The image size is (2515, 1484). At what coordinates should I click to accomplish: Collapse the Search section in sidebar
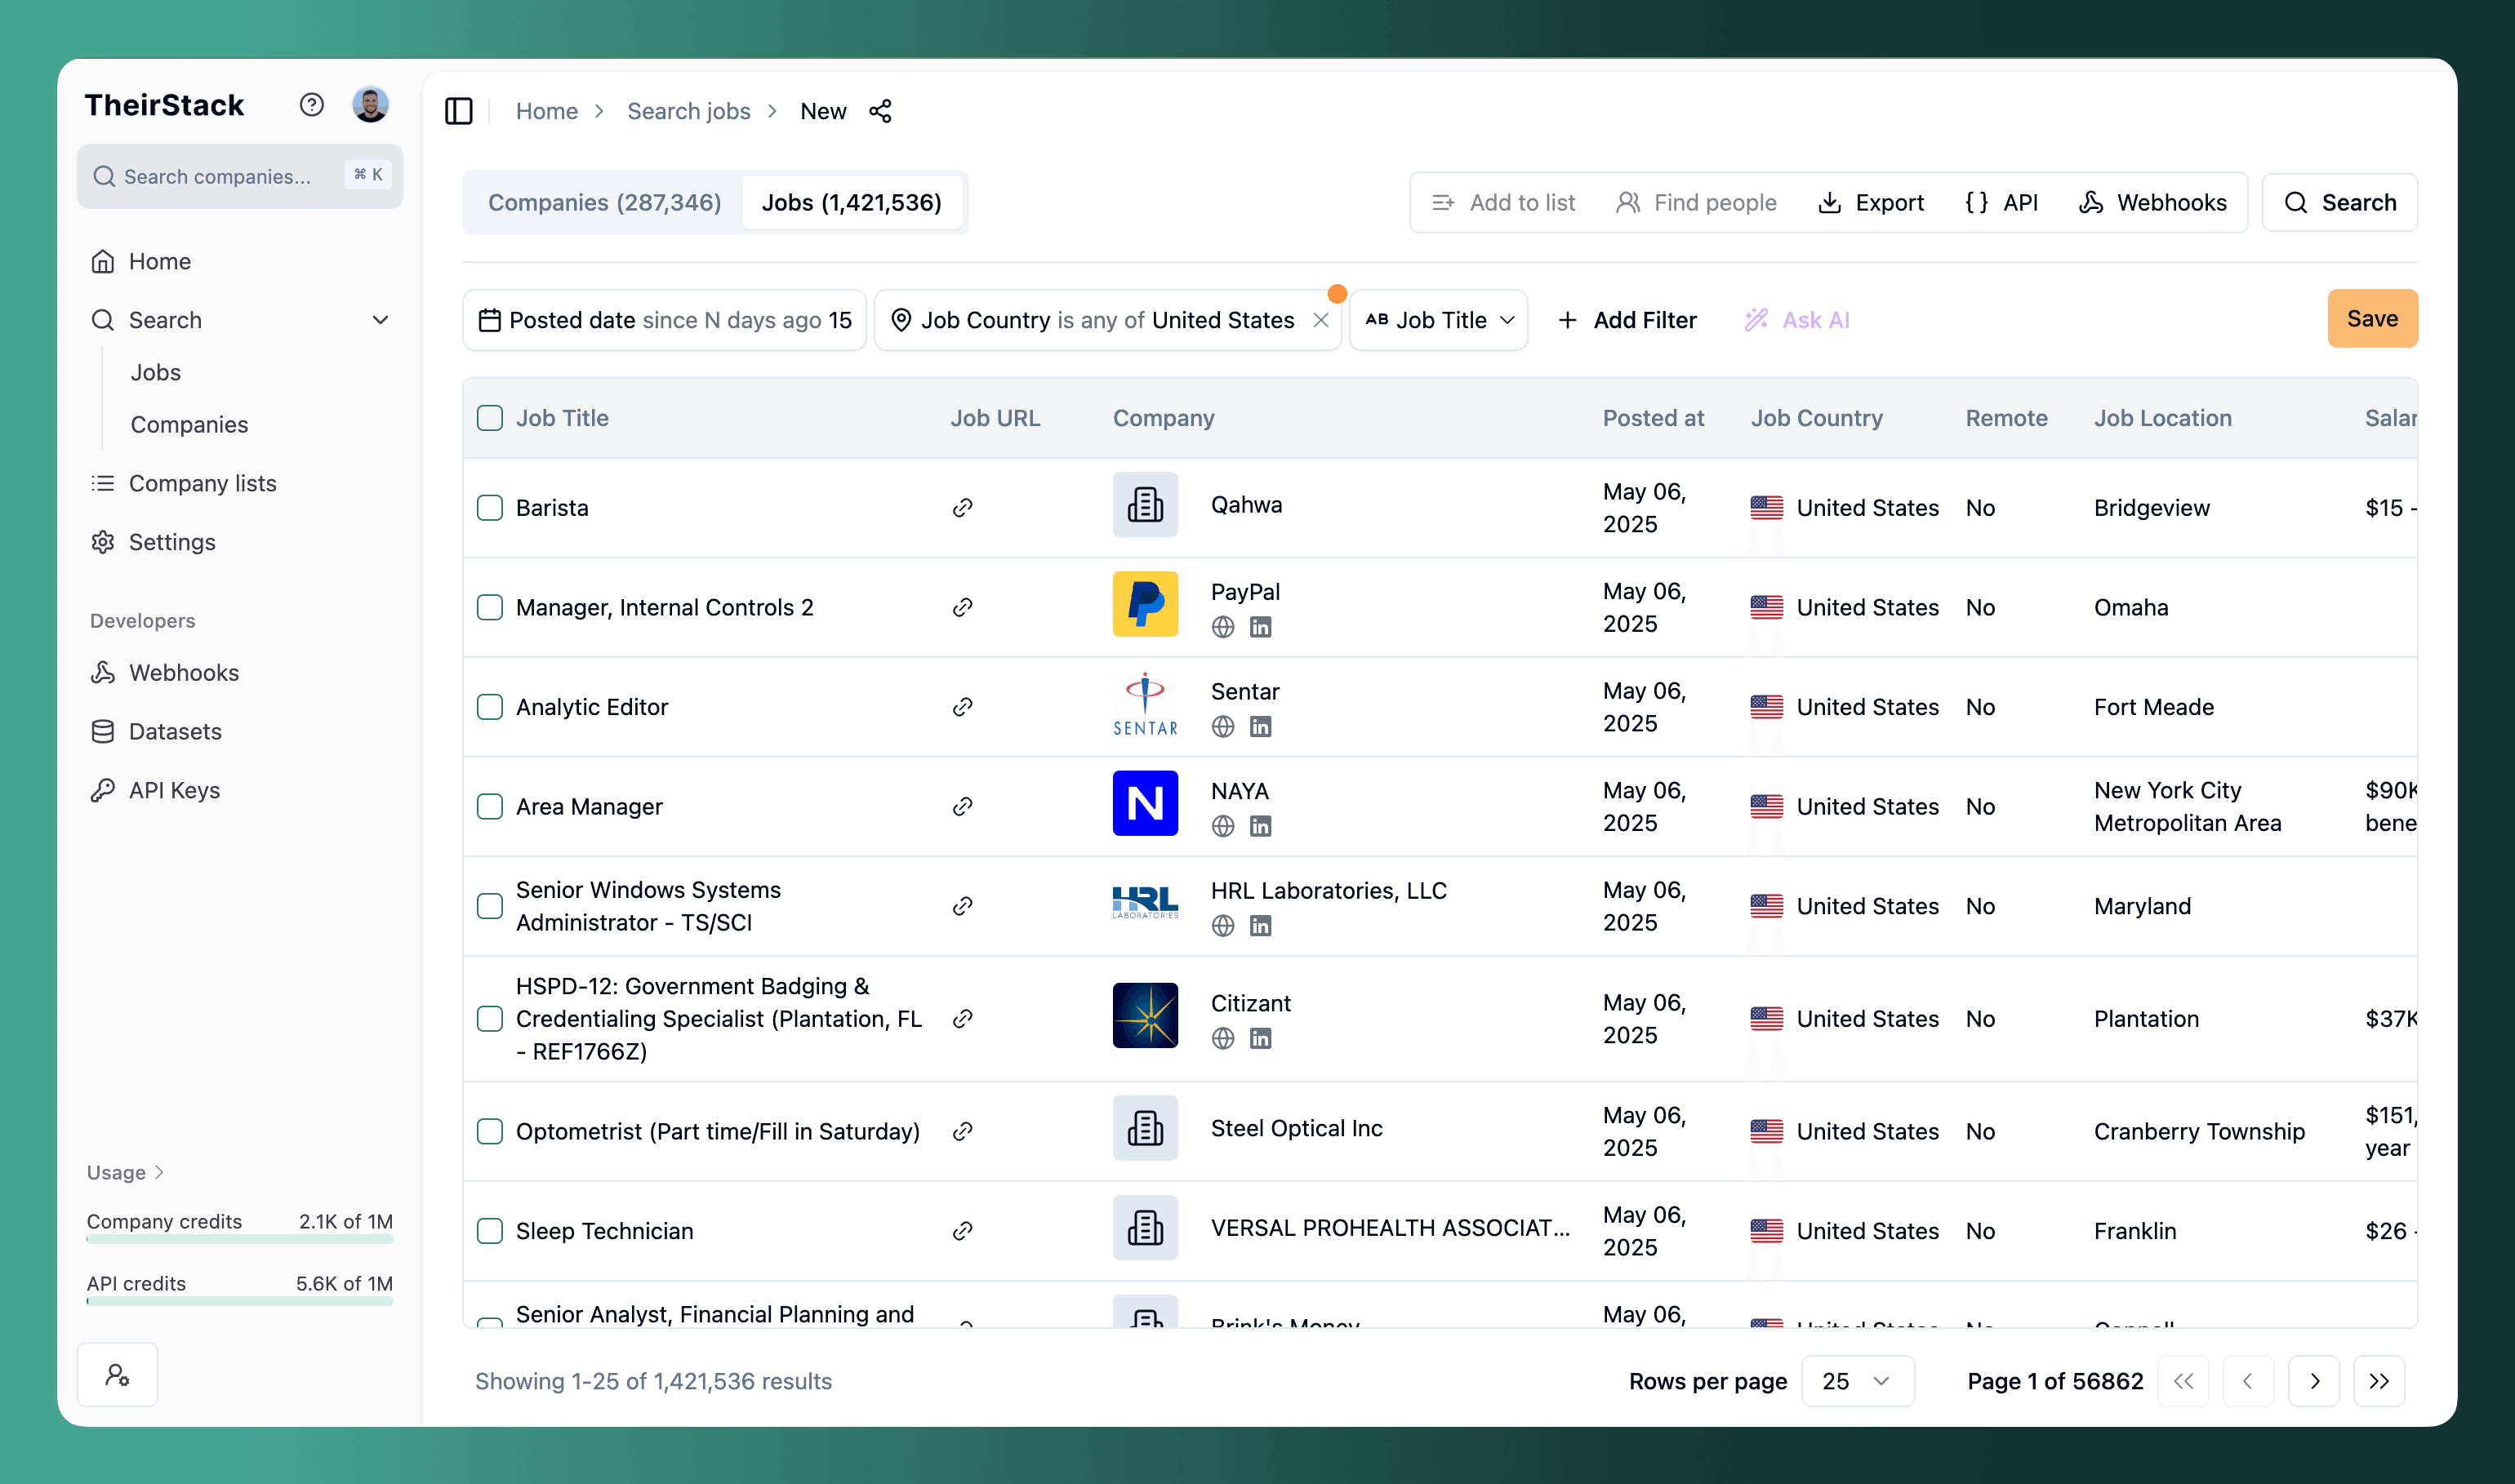point(381,320)
